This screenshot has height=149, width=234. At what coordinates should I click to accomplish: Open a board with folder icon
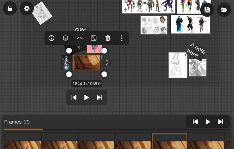point(224,10)
